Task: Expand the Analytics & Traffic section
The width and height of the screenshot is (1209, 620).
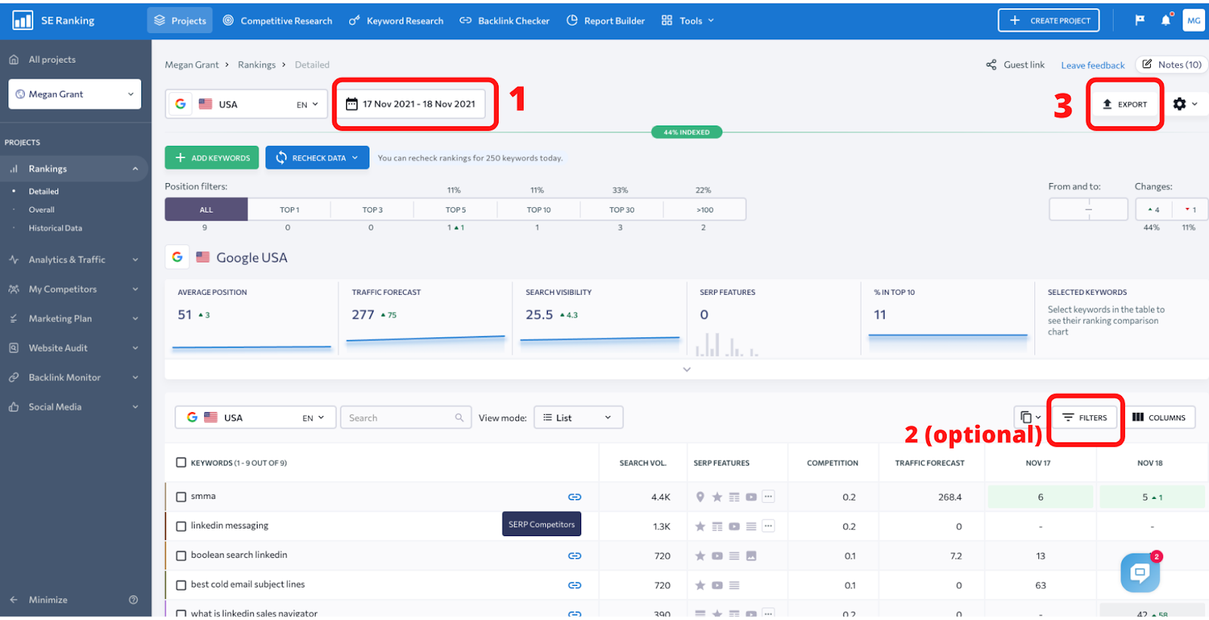Action: [x=74, y=259]
